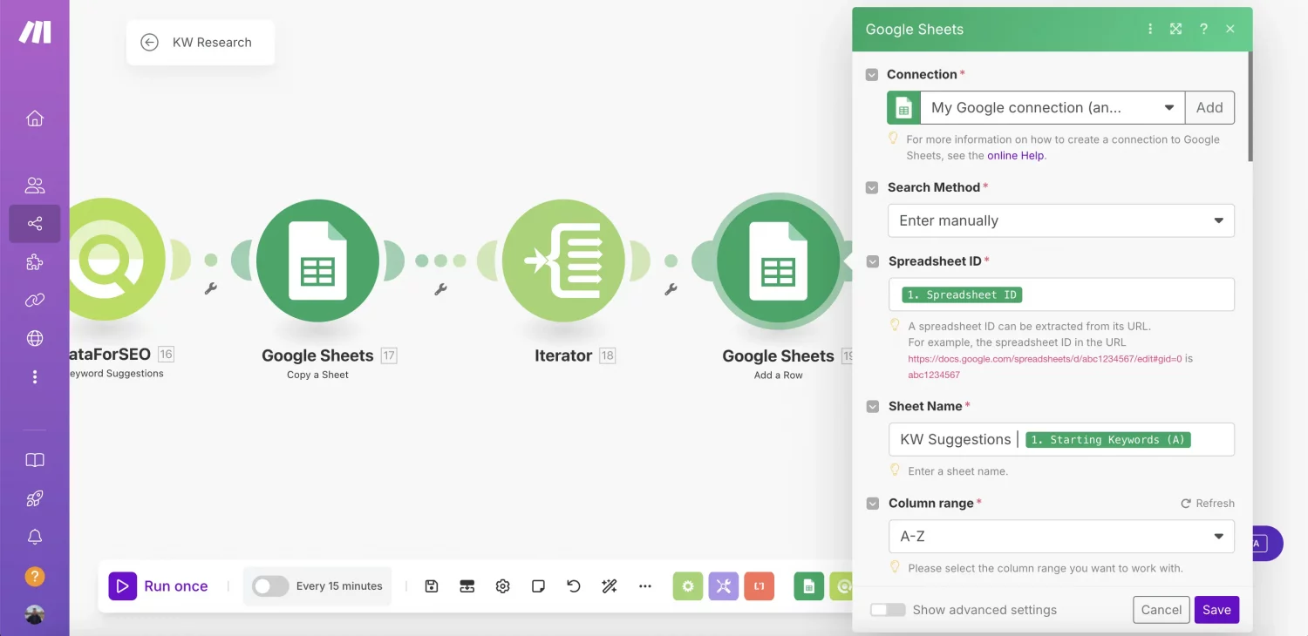
Task: Click the '1. Spreadsheet ID' mapped pill
Action: tap(961, 294)
